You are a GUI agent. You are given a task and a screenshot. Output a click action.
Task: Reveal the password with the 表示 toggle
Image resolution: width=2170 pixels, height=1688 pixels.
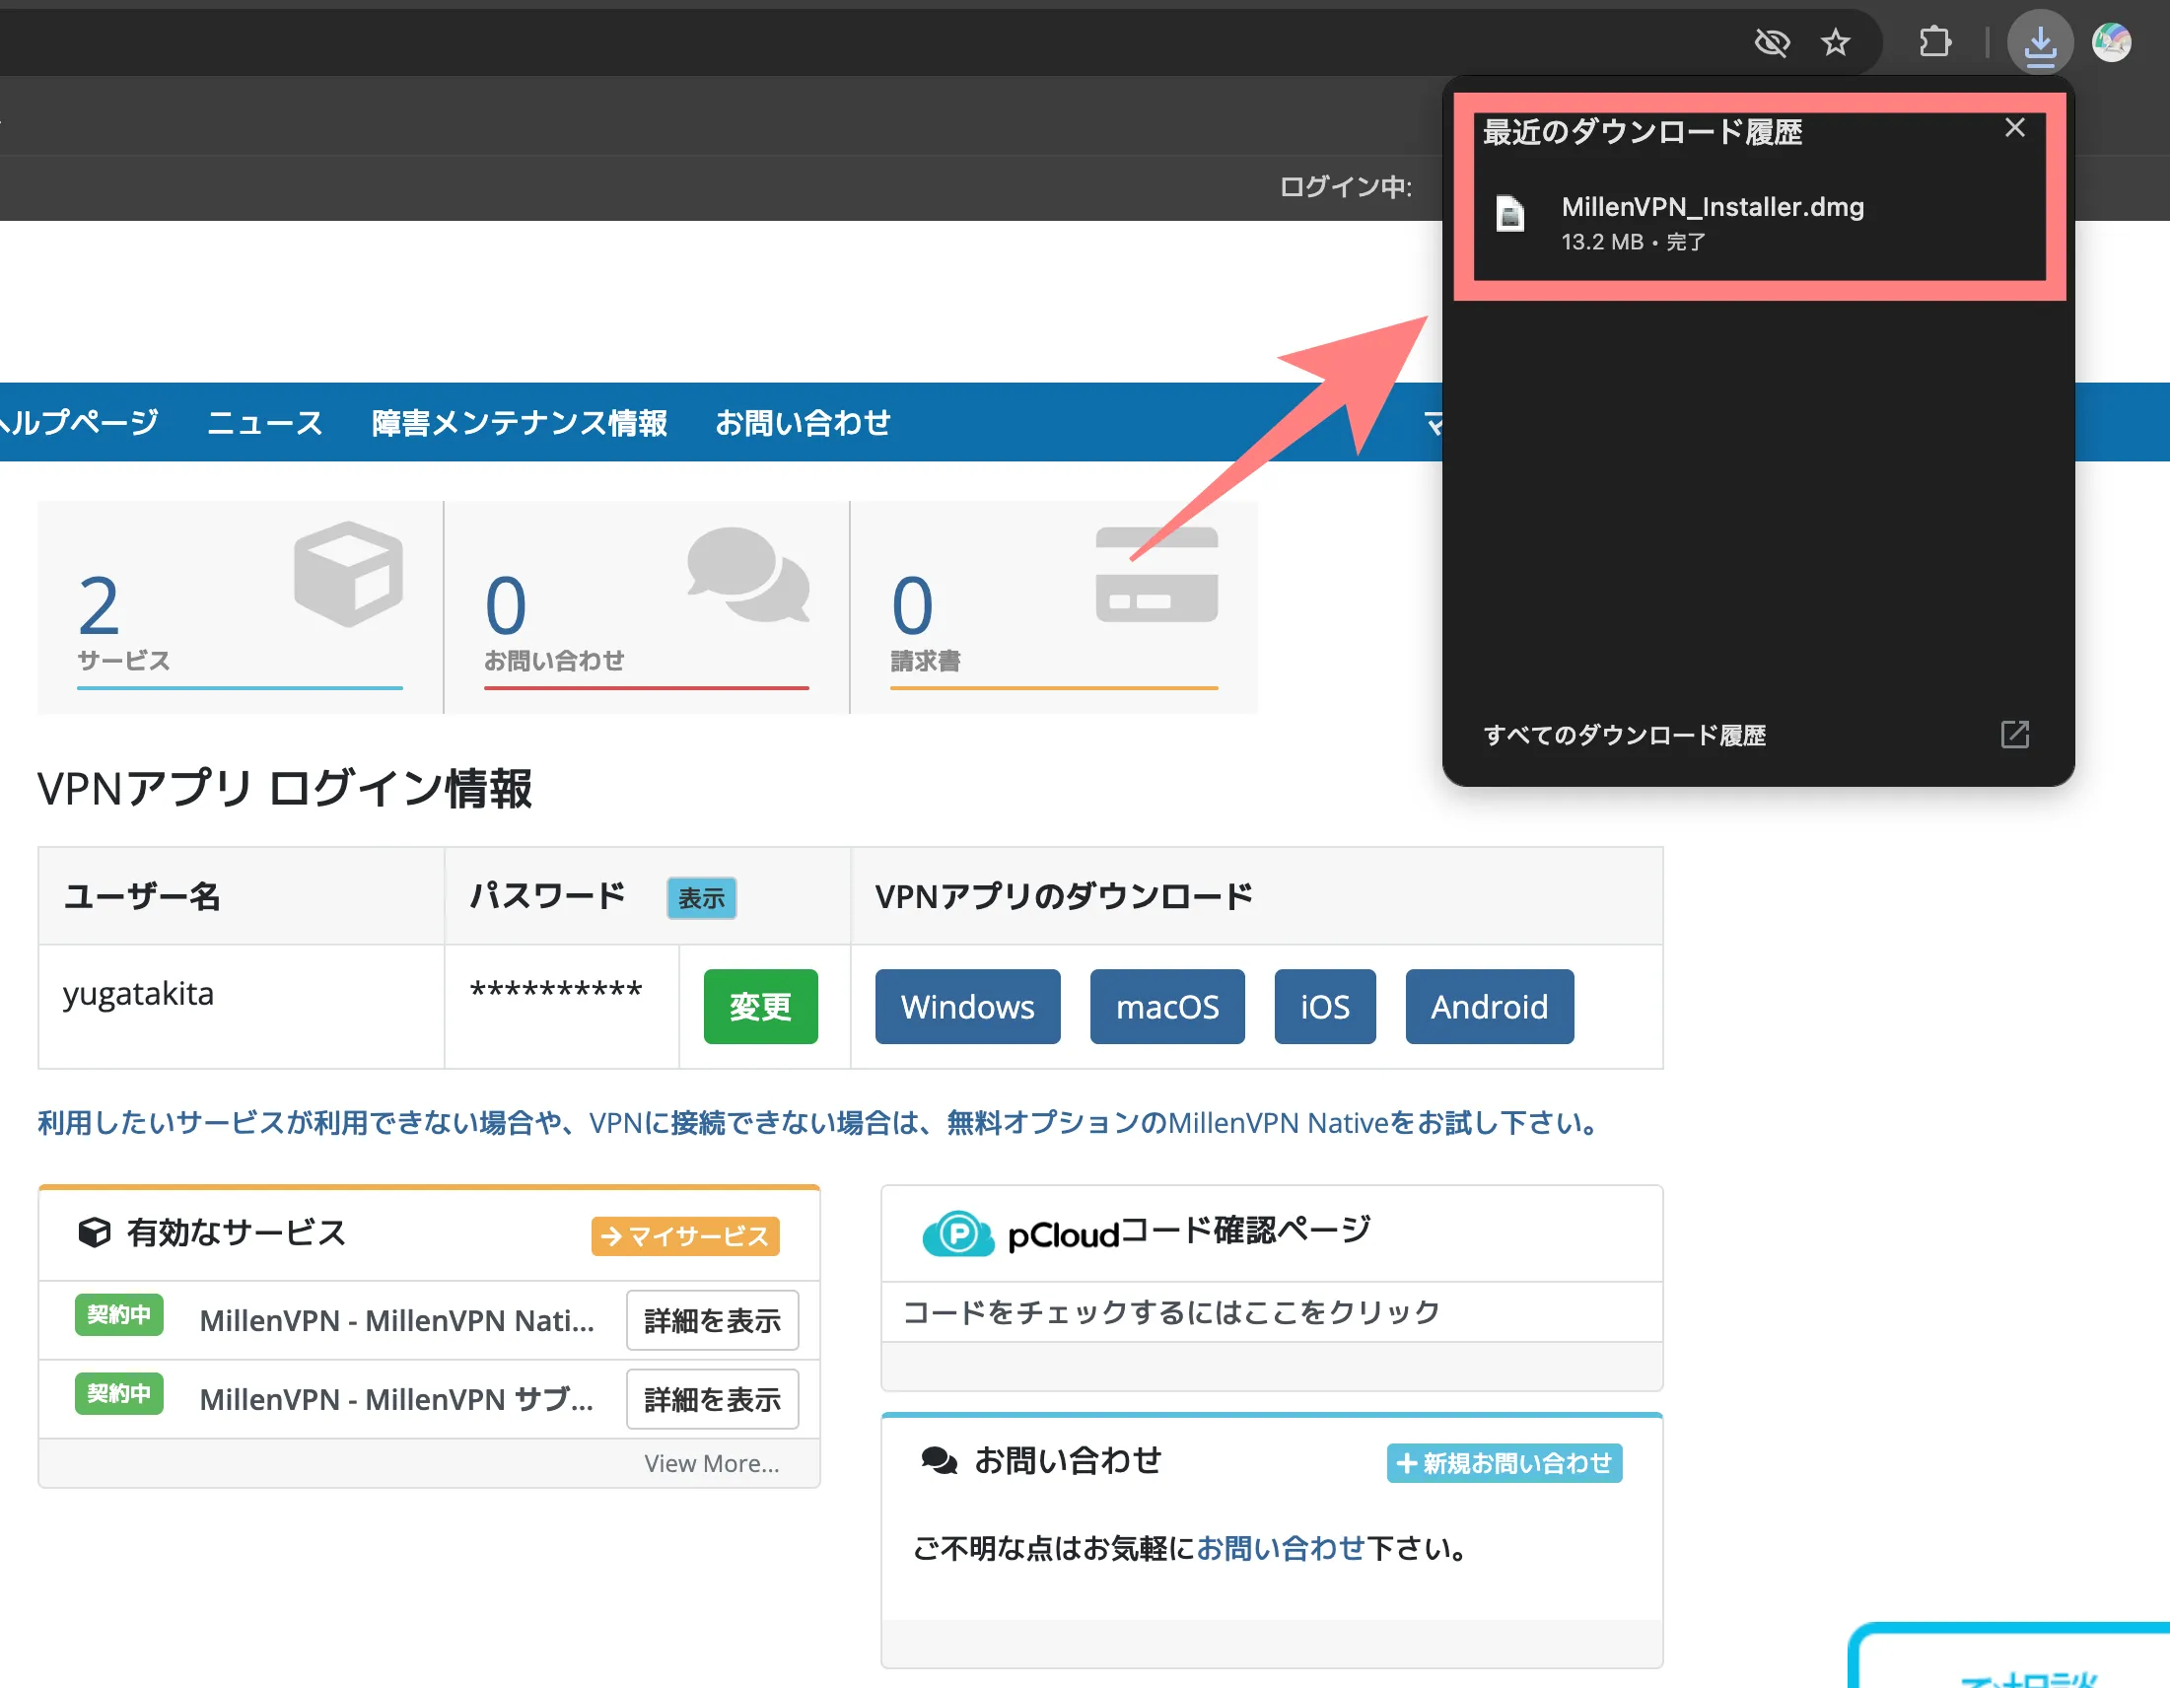701,897
